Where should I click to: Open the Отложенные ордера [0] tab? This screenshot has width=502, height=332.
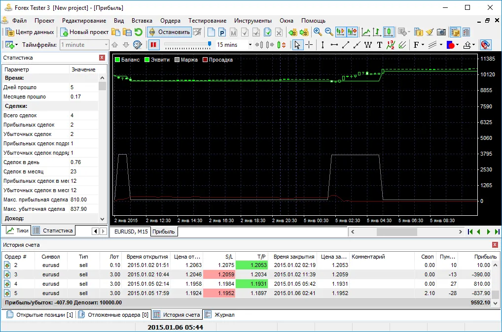[113, 315]
